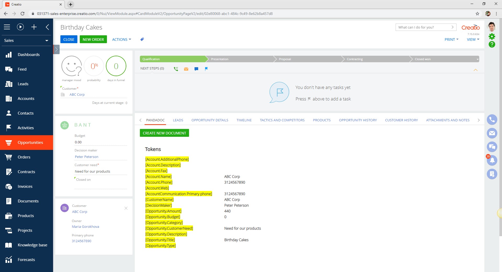Click the email envelope icon in Next Steps

pos(186,69)
